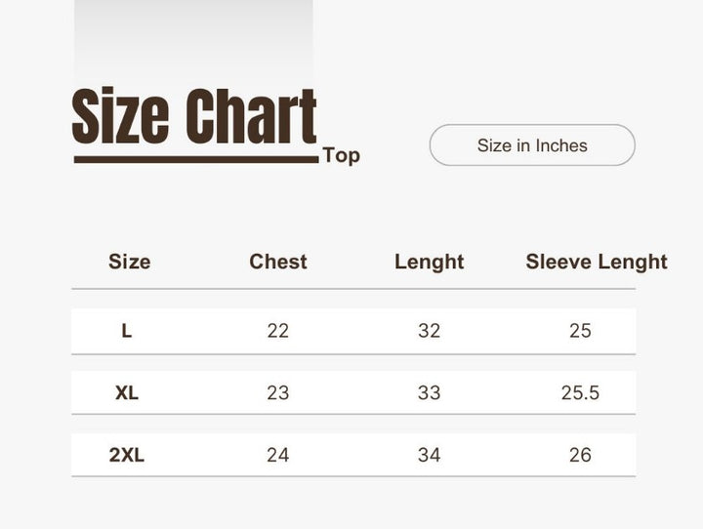Select length value 33 in the XL row
Image resolution: width=703 pixels, height=529 pixels.
point(429,393)
